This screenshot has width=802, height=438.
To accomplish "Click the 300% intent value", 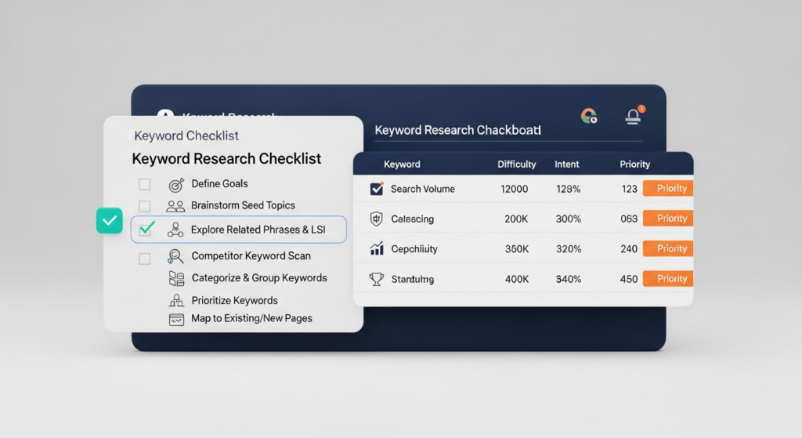I will (x=569, y=219).
